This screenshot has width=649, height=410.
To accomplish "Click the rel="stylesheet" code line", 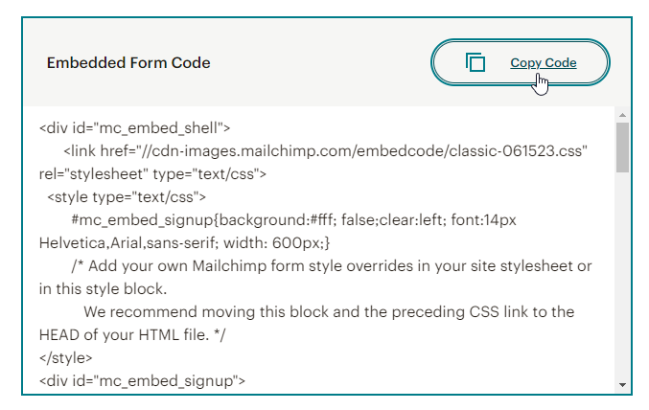I will tap(151, 173).
